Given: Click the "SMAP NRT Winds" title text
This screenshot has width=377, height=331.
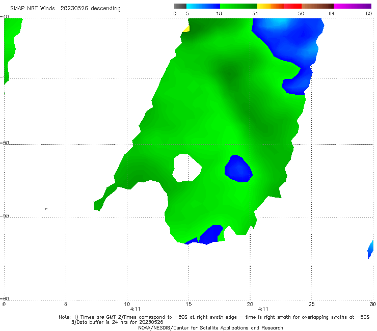Looking at the screenshot, I should click(33, 9).
